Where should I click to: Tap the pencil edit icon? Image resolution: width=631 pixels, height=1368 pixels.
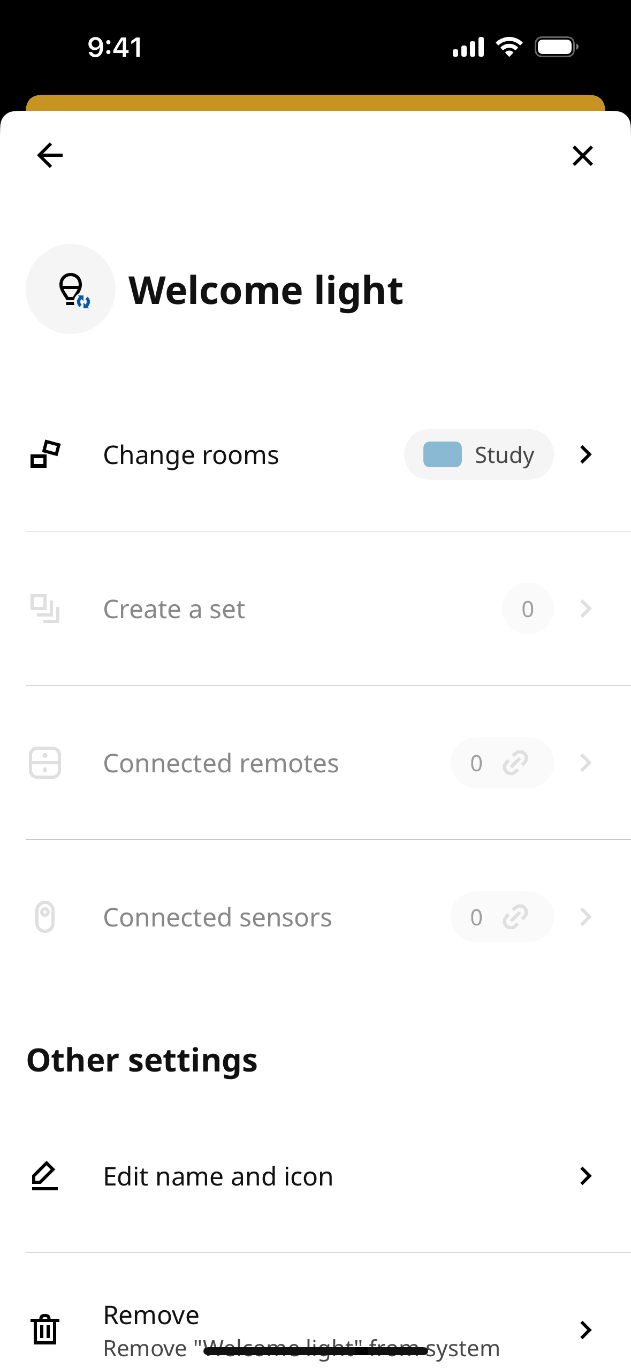coord(45,1176)
